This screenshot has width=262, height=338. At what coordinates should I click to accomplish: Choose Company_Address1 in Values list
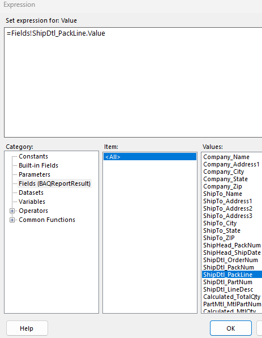[231, 164]
